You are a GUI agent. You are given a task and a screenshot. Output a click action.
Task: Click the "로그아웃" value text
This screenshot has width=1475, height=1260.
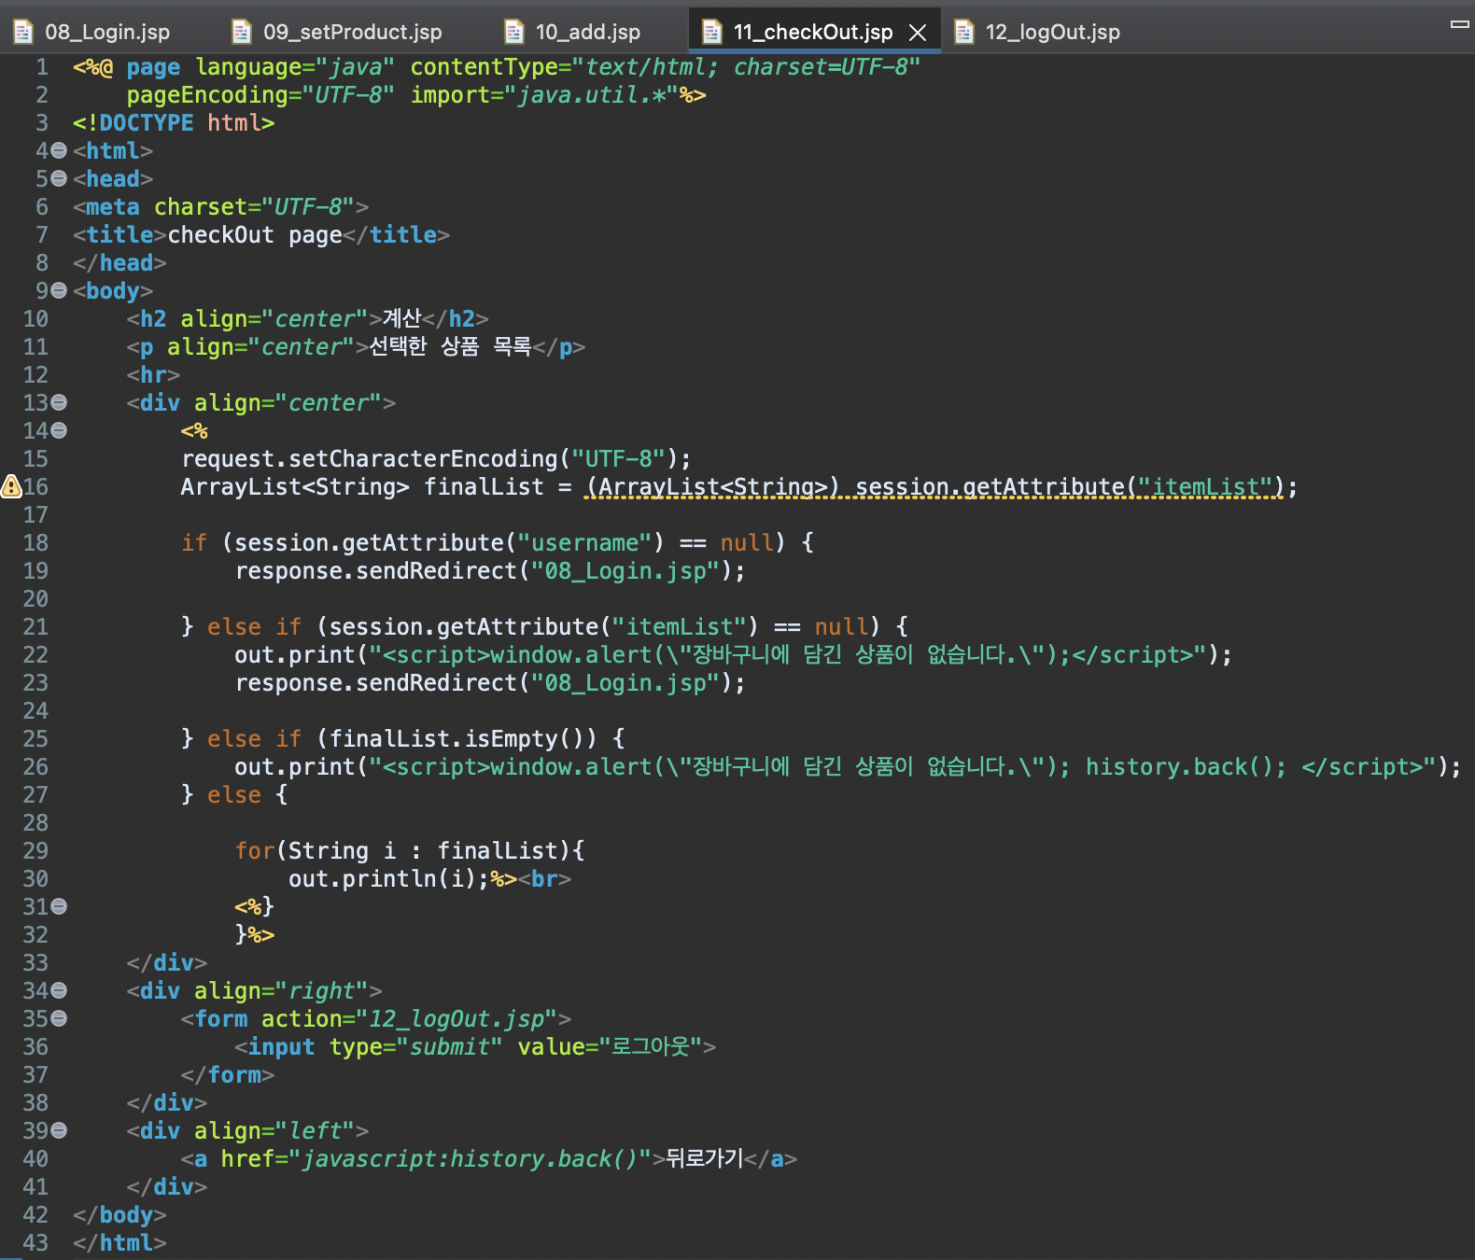(x=650, y=1046)
